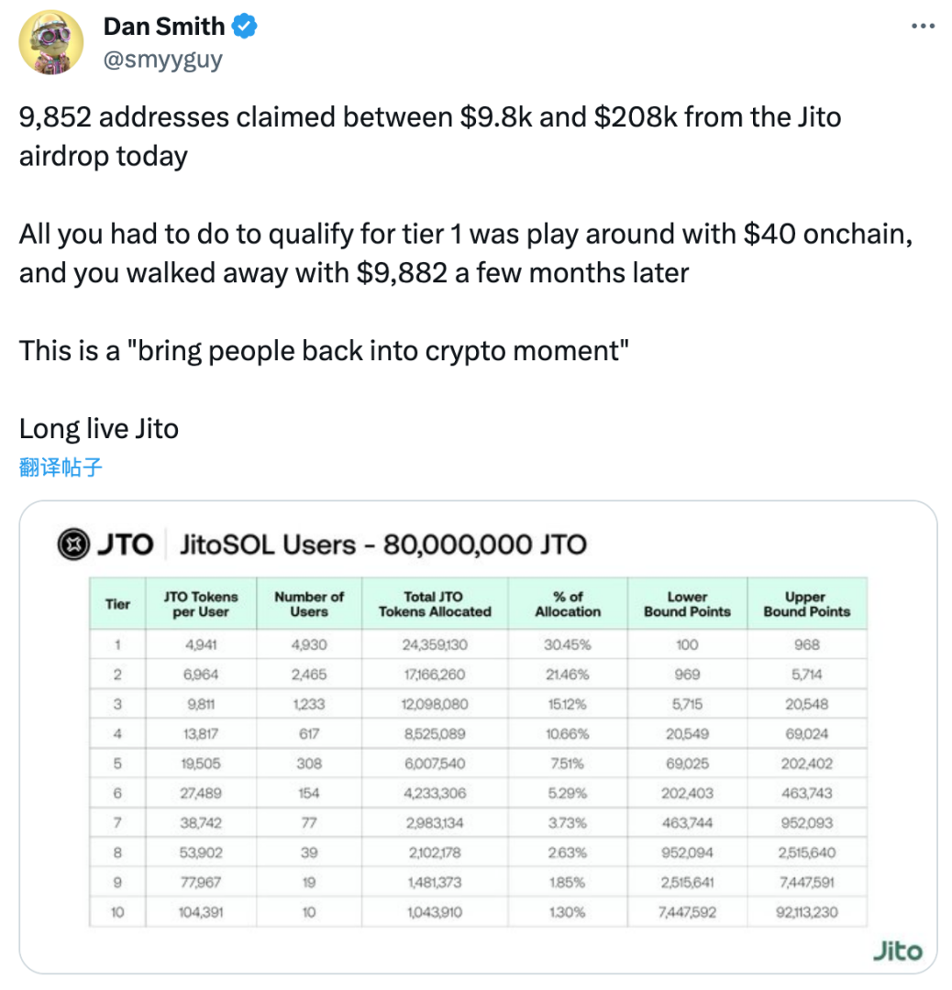
Task: Click the 'Number of Users' column header
Action: (x=309, y=604)
